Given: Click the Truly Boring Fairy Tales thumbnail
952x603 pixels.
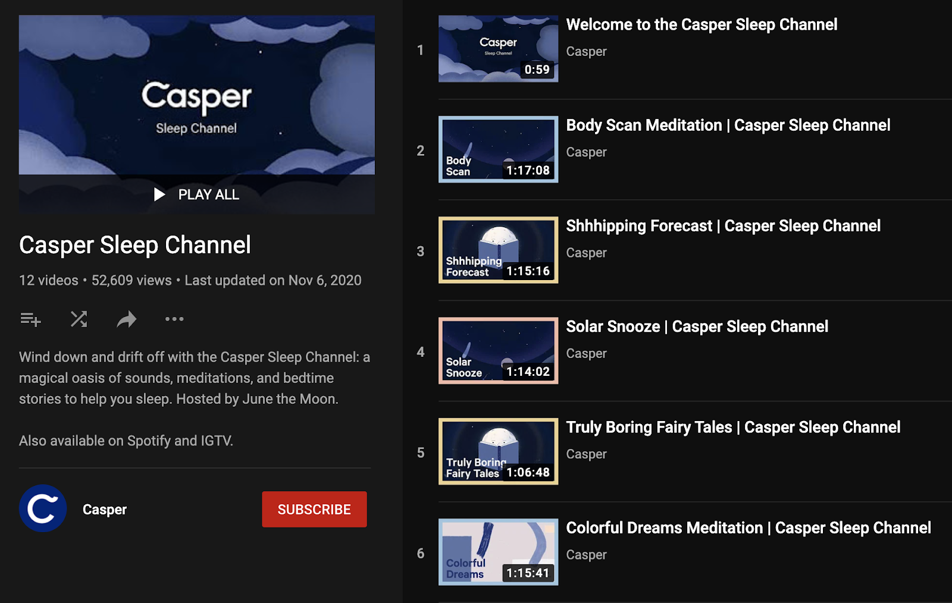Looking at the screenshot, I should [498, 451].
